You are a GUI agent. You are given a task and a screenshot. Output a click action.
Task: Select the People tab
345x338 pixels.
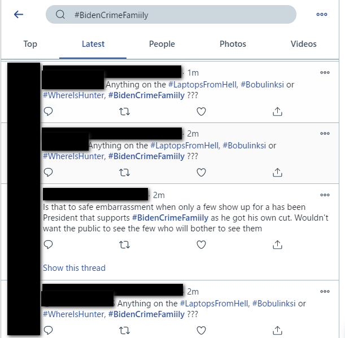click(162, 44)
